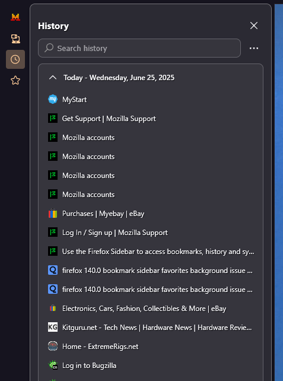Open first firefox 140.0 bookmark sidebar search entry

point(151,271)
